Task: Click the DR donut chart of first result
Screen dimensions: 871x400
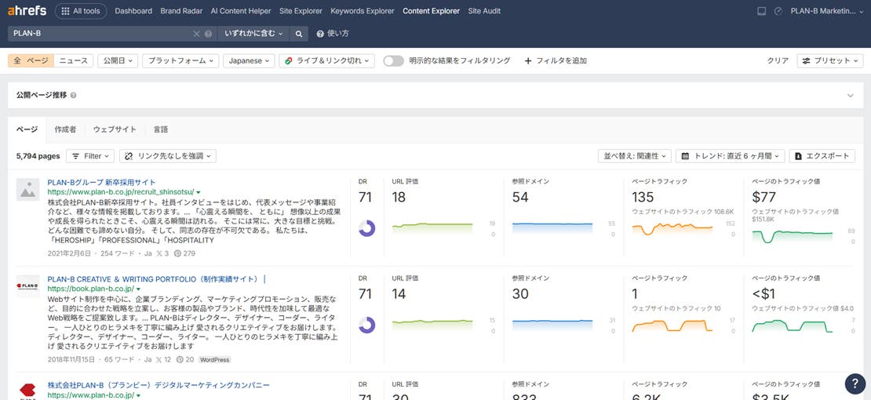Action: (366, 228)
